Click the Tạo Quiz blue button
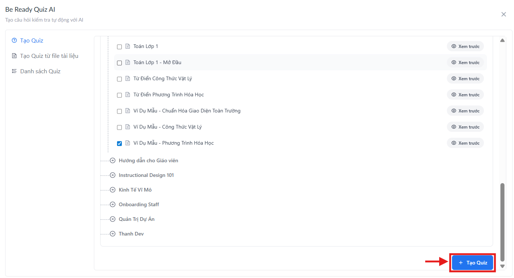Viewport: 514px width, 278px height. coord(473,263)
